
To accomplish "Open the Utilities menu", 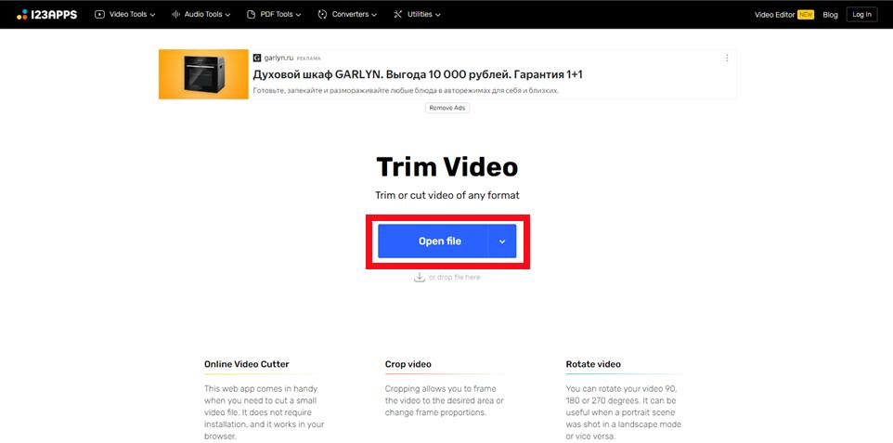I will [424, 15].
